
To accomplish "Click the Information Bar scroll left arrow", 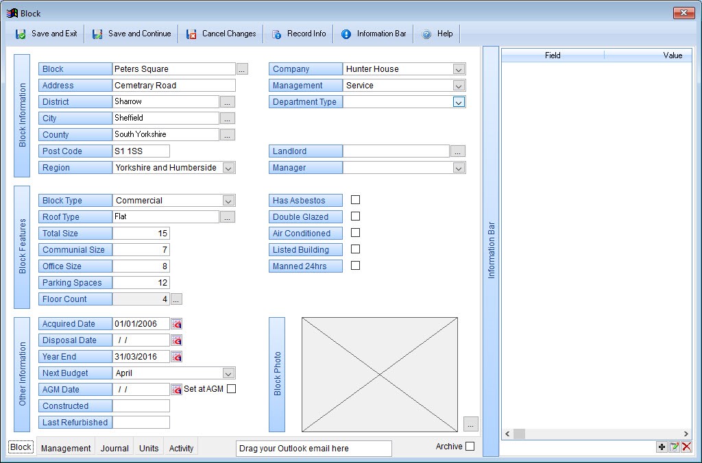I will (507, 434).
